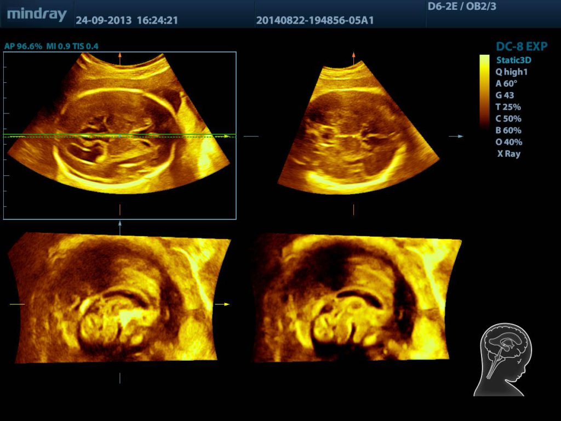Click the X Ray render mode label
The width and height of the screenshot is (561, 421).
508,154
